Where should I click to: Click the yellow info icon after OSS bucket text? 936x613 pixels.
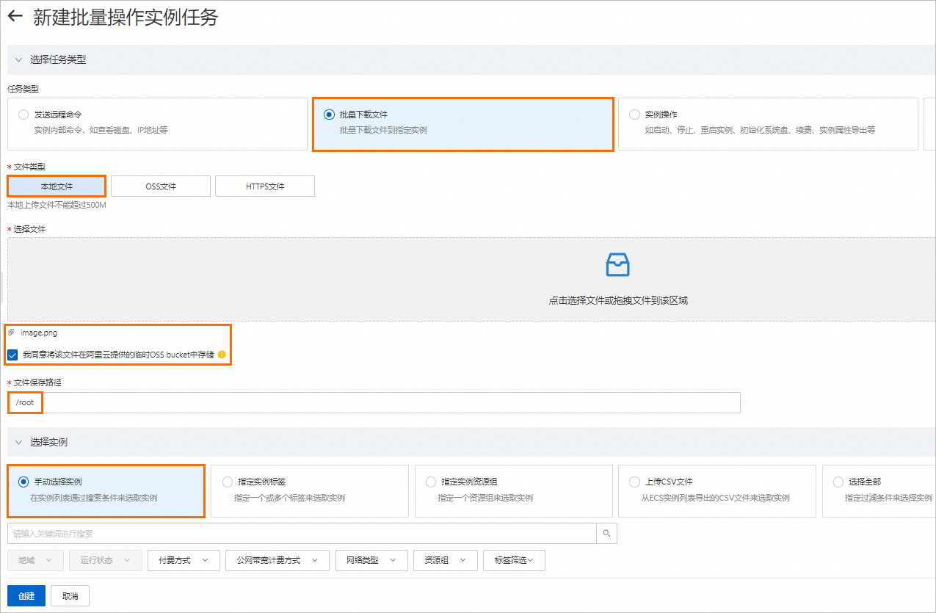(222, 355)
